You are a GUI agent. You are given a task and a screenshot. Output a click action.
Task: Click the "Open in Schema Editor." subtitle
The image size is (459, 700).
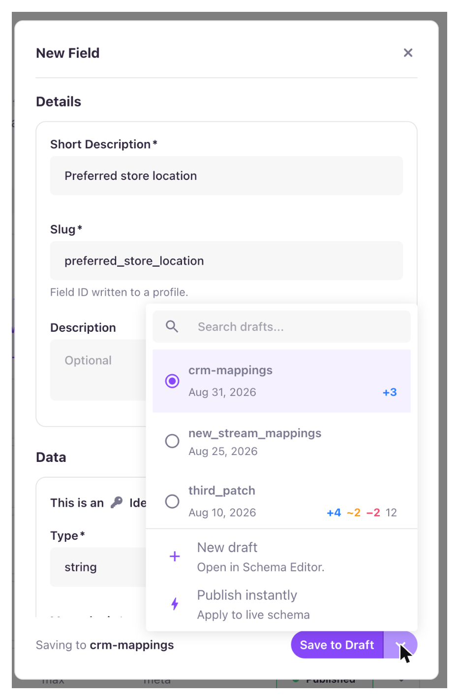pos(261,567)
